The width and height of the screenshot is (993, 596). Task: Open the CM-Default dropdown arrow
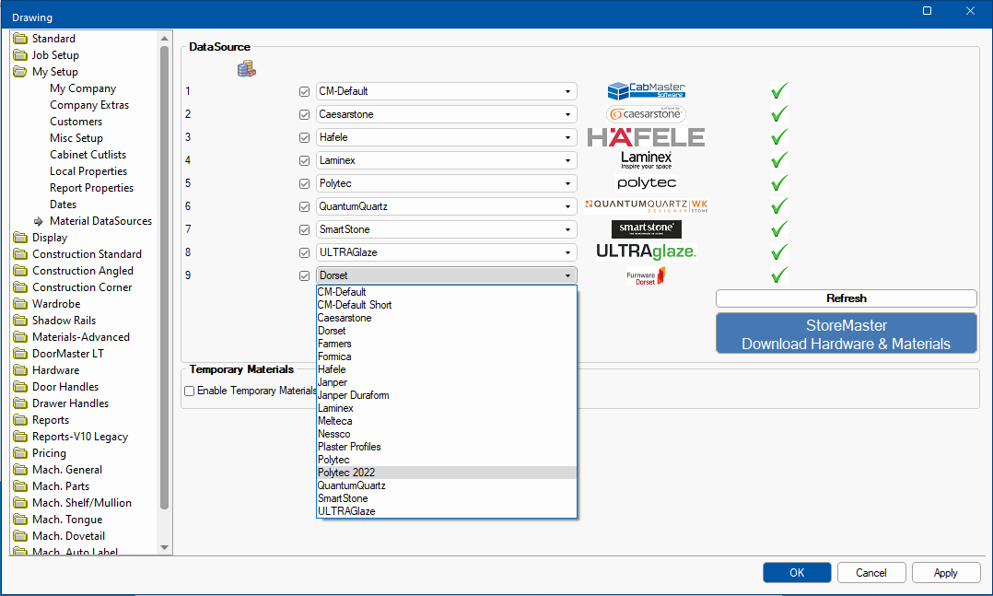(x=568, y=91)
